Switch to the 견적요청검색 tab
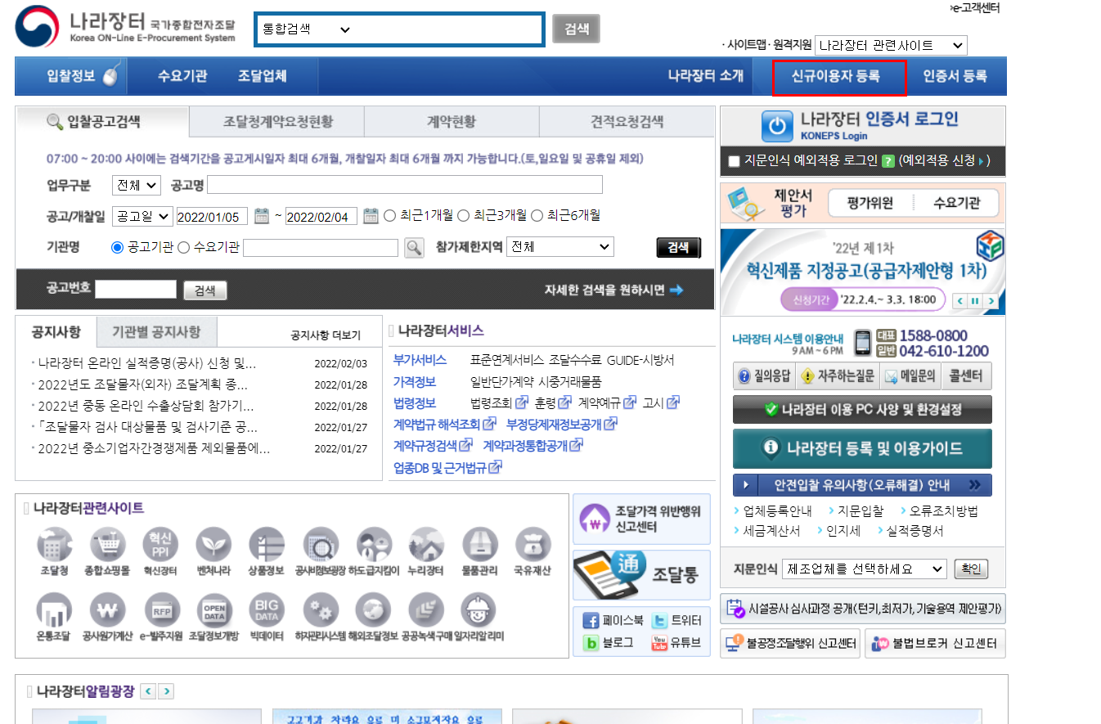 coord(627,122)
